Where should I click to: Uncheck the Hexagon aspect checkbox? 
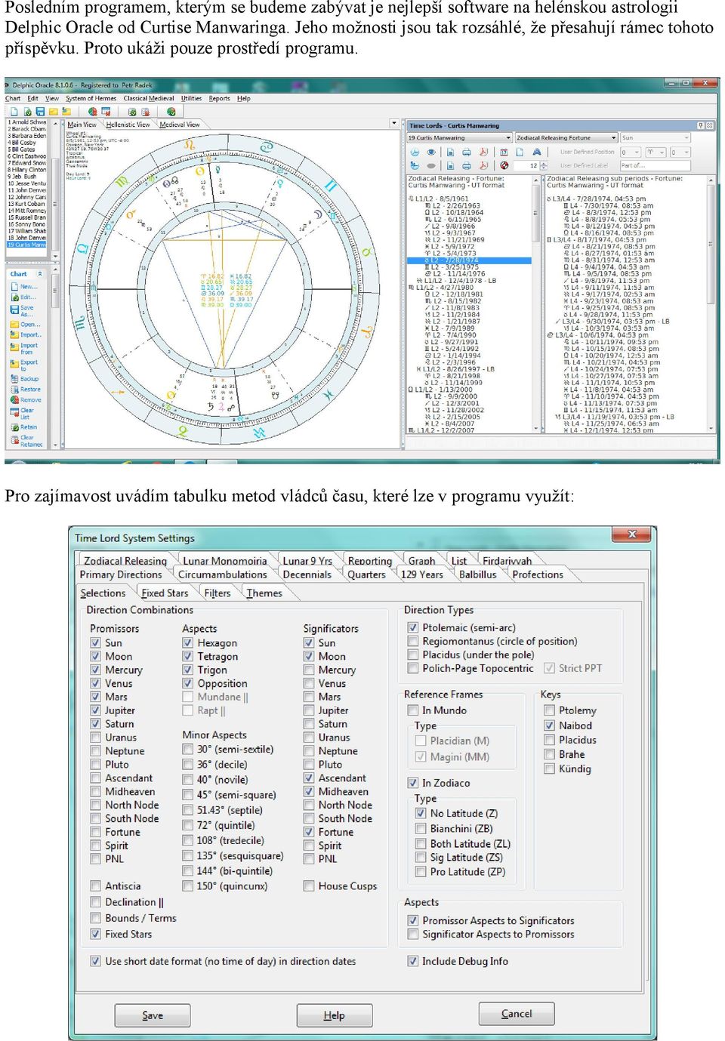click(x=187, y=643)
